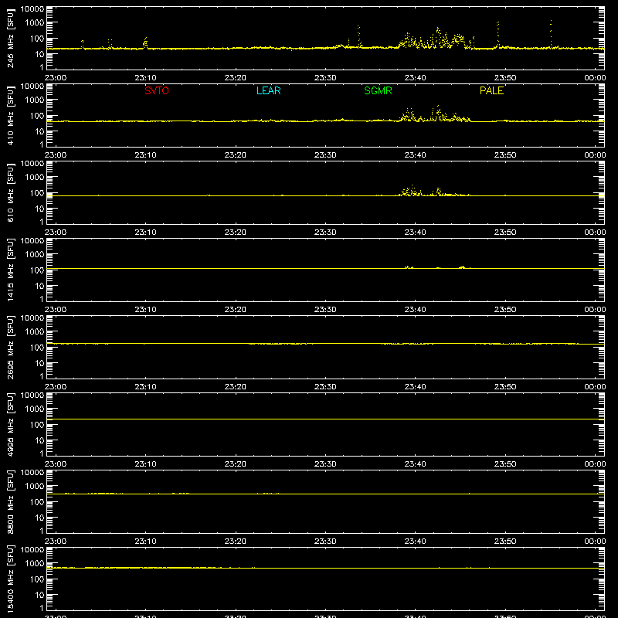This screenshot has height=618, width=618.
Task: Click the 1000 tick value on the 410 MHz axis
Action: pos(35,100)
